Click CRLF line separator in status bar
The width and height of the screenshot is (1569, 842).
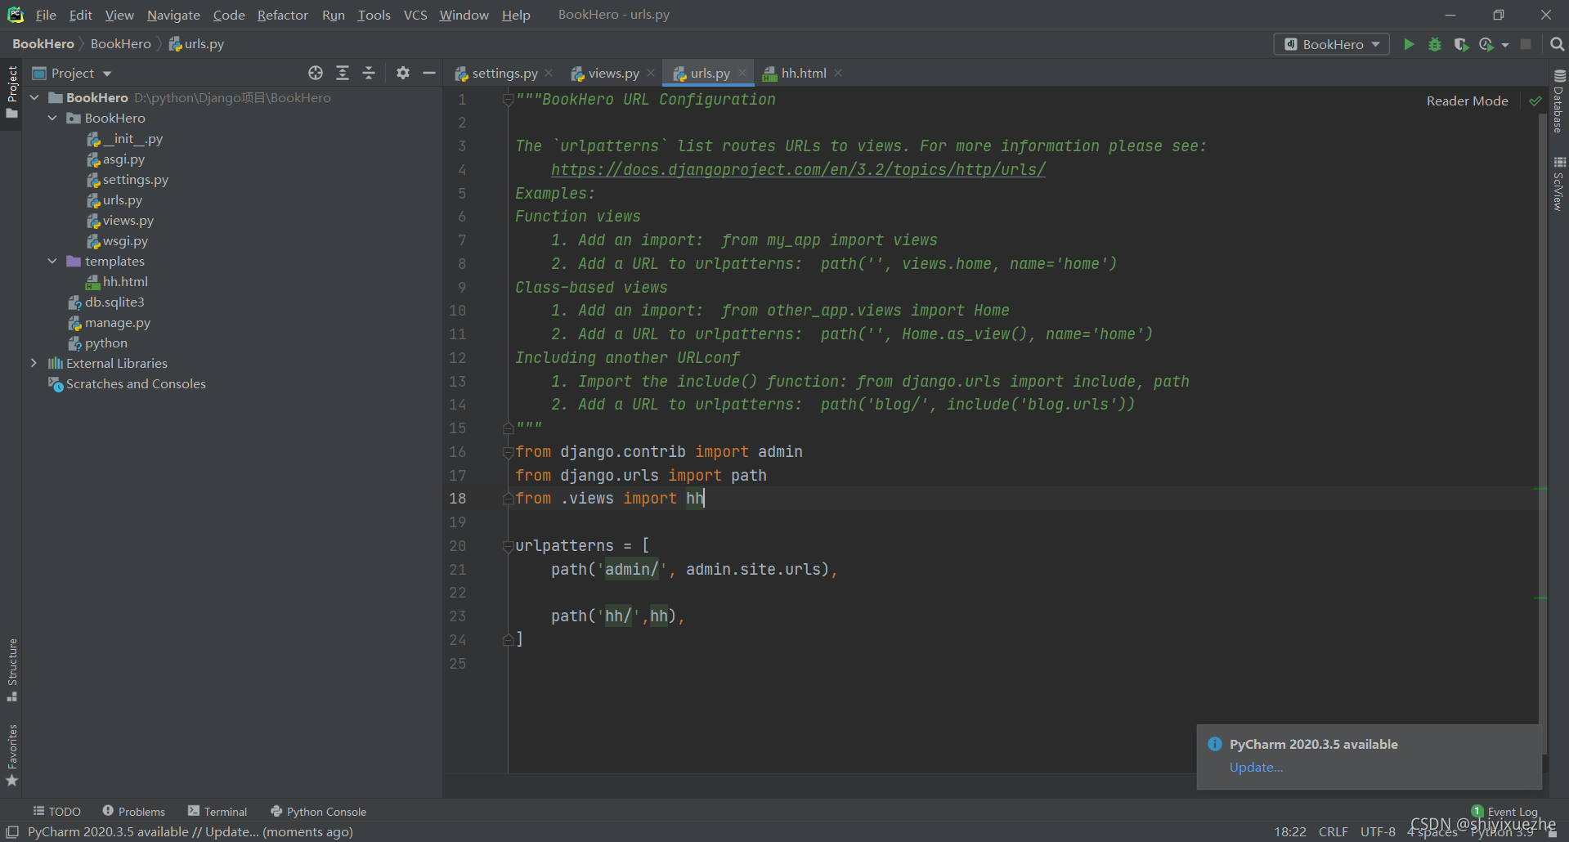(x=1333, y=831)
